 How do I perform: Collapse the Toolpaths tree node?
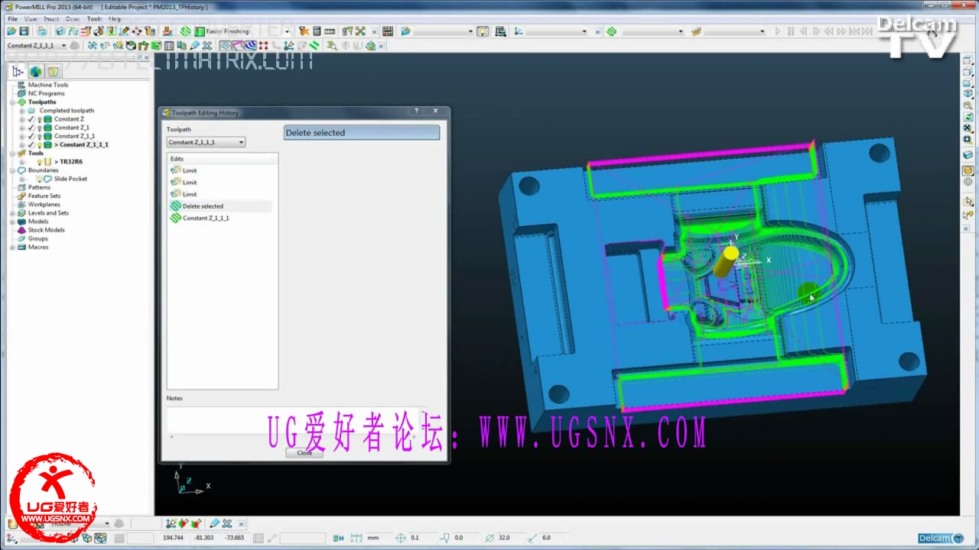[x=13, y=102]
